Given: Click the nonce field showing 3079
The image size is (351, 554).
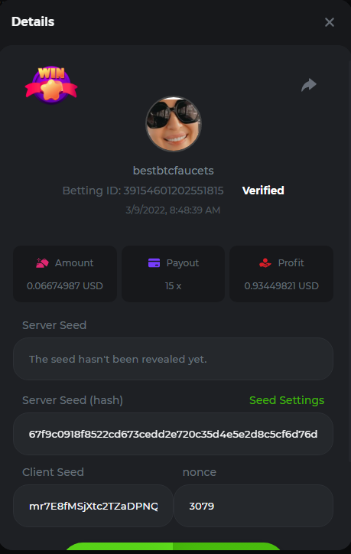Looking at the screenshot, I should tap(254, 506).
